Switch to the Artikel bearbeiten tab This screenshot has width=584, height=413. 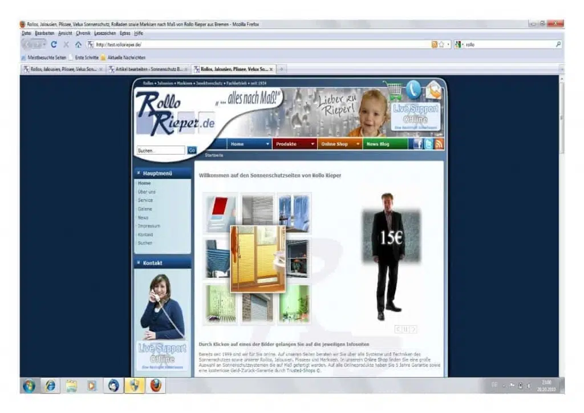(x=149, y=69)
